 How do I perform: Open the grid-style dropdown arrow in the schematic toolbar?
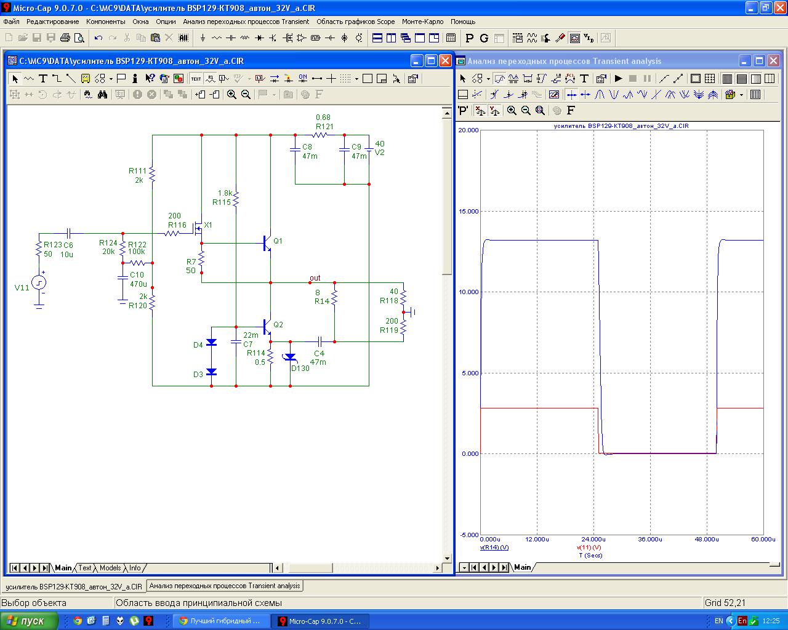356,78
